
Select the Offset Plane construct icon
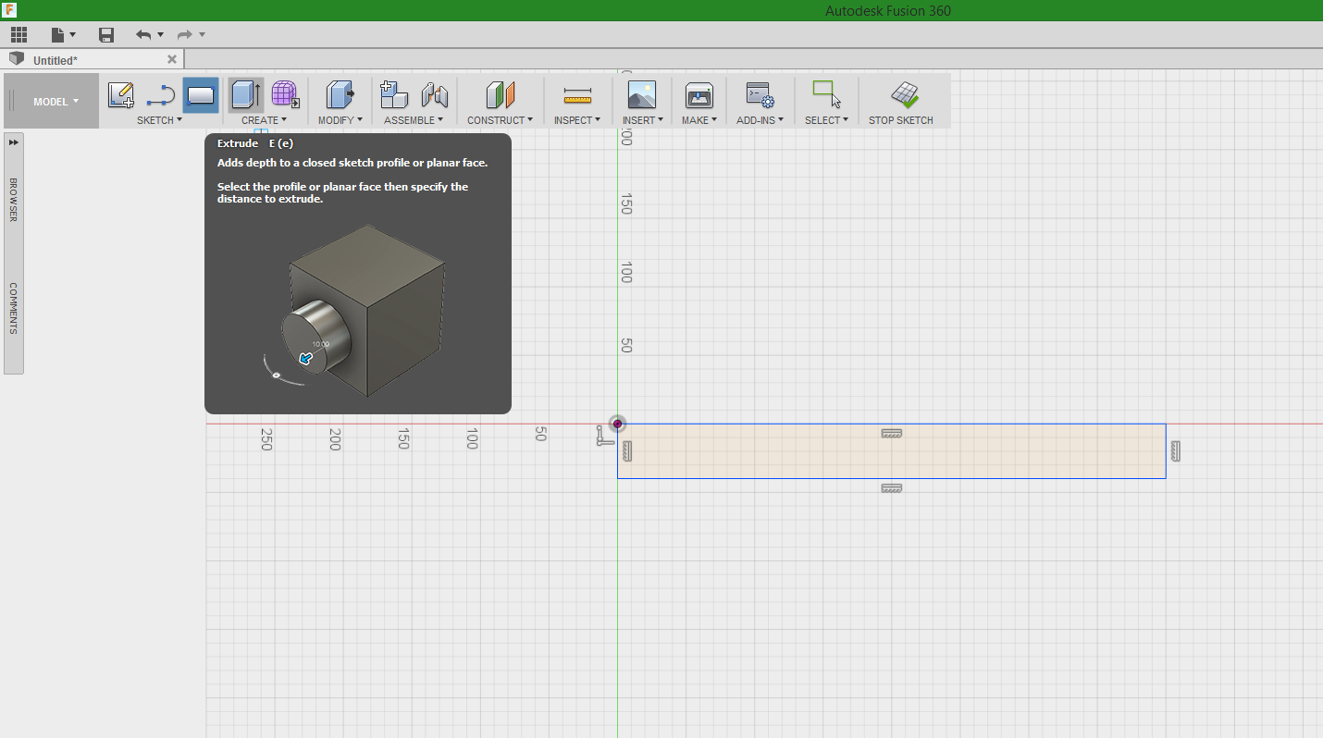501,94
